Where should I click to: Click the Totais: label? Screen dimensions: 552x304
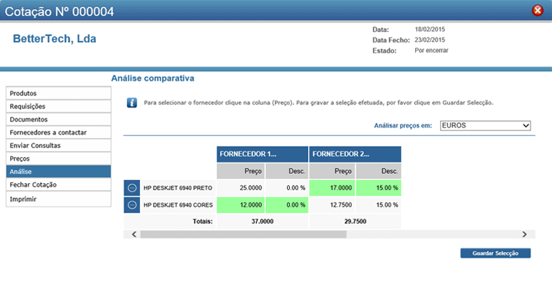click(x=203, y=221)
